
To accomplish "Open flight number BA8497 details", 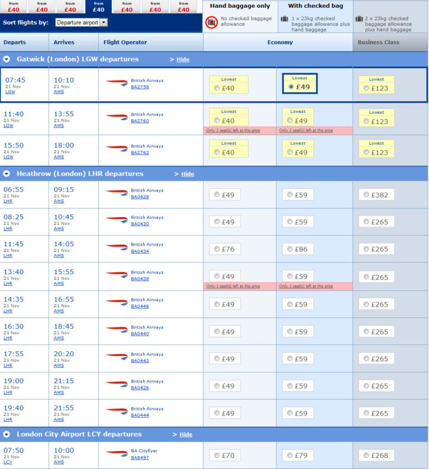I will pyautogui.click(x=140, y=458).
